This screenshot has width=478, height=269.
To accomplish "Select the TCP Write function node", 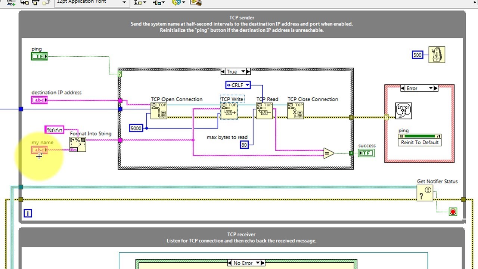I will click(229, 111).
